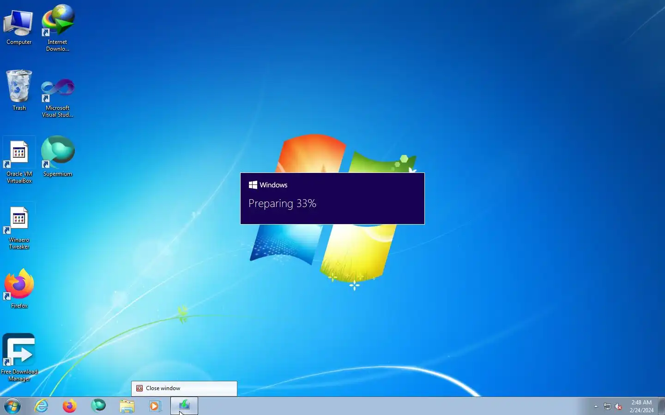Open Windows Media Player taskbar icon
The height and width of the screenshot is (415, 665).
pos(155,406)
